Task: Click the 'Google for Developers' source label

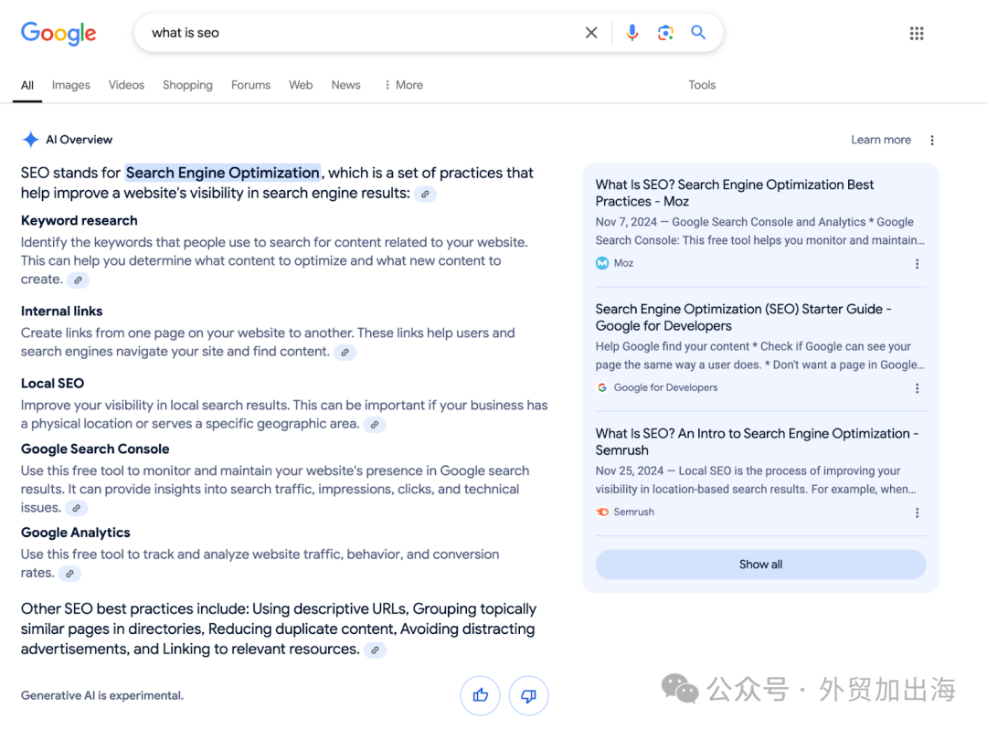Action: pyautogui.click(x=665, y=387)
